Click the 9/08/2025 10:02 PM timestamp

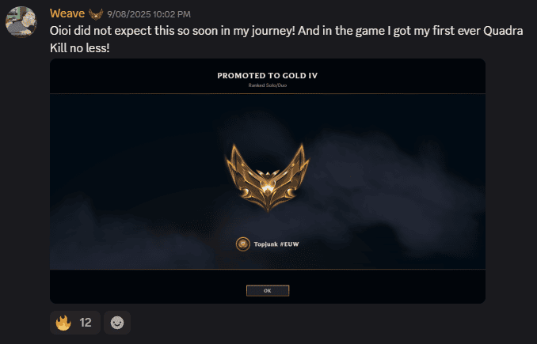tap(149, 14)
